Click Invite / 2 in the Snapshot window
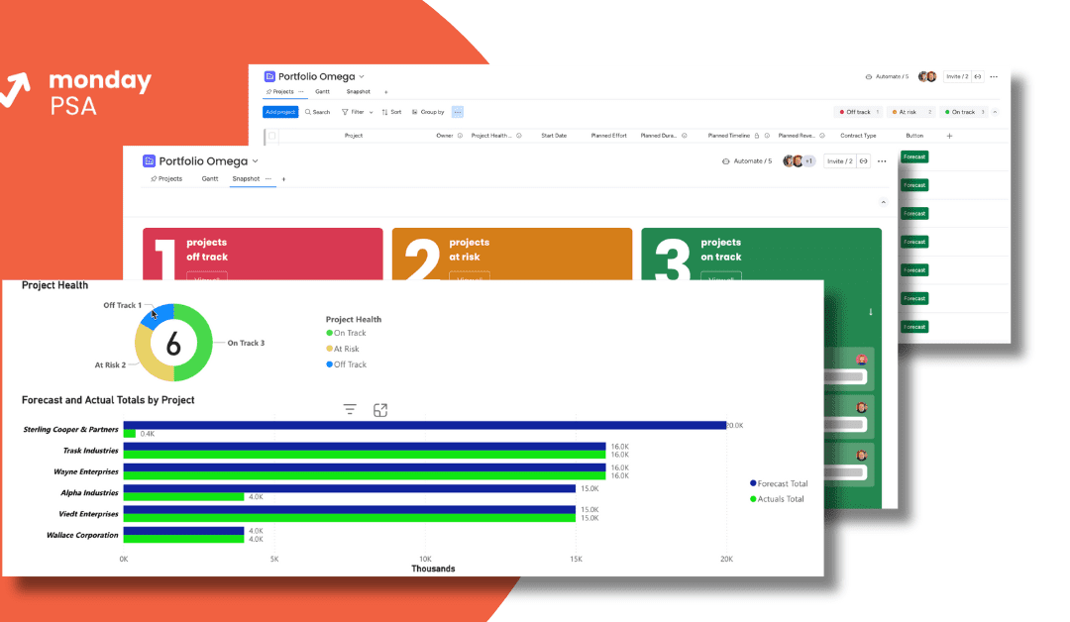Viewport: 1070px width, 622px height. tap(839, 161)
